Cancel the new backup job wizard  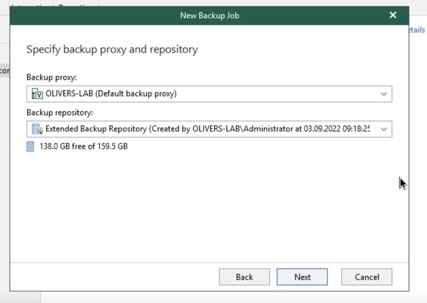click(x=367, y=277)
